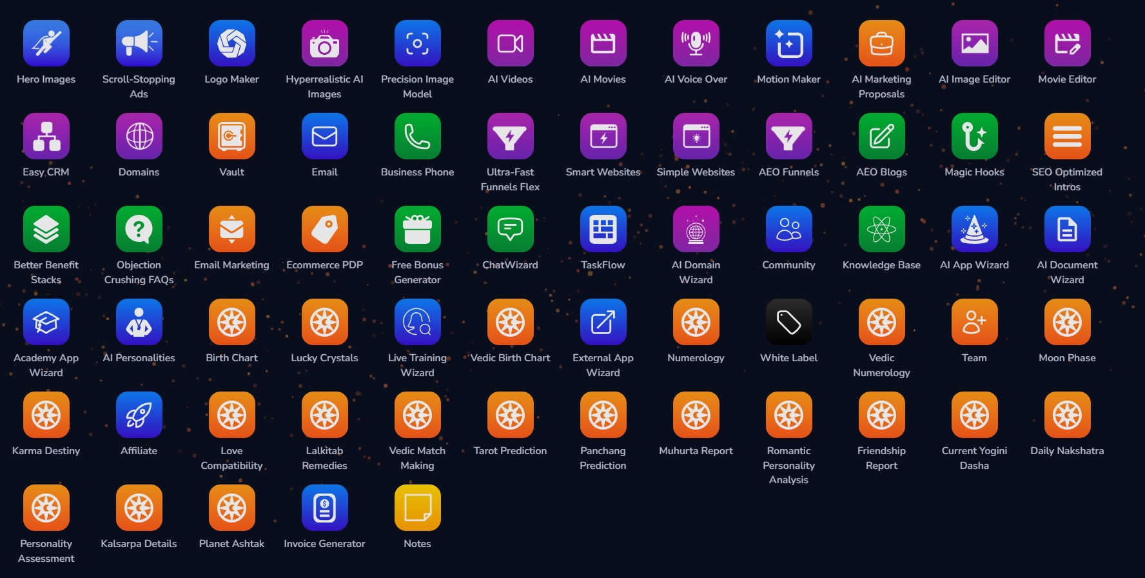This screenshot has height=578, width=1145.
Task: Open the Moon Phase icon
Action: coord(1068,322)
